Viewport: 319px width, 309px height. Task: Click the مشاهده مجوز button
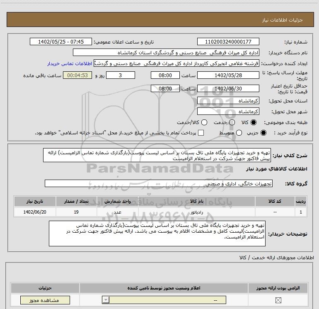[45, 300]
